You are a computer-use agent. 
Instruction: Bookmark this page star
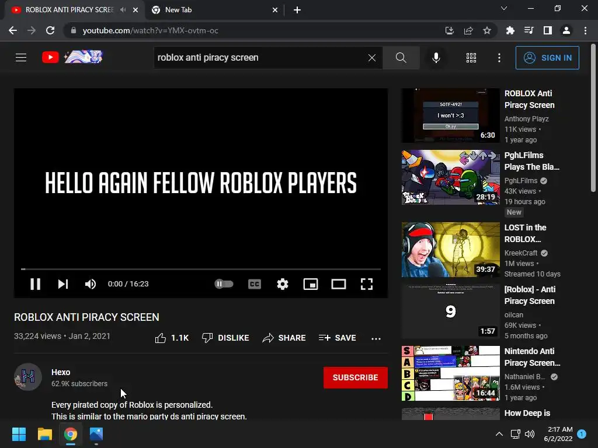tap(487, 30)
